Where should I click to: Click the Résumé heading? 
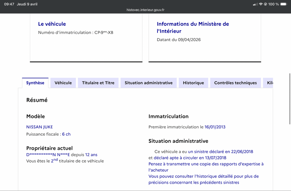tap(37, 100)
